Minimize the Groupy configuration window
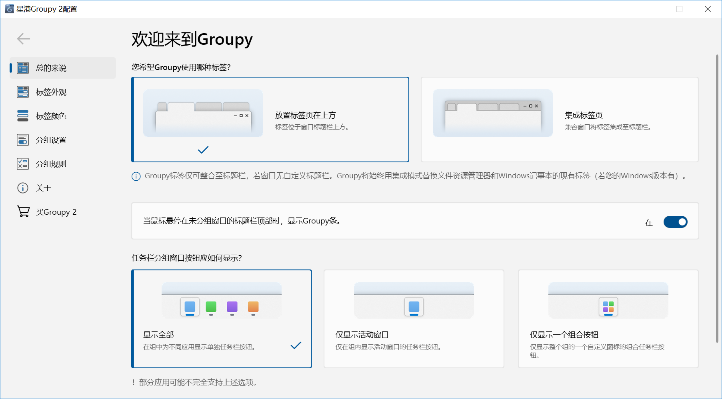 click(x=652, y=9)
